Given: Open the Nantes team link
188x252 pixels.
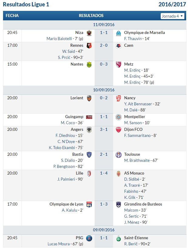Looking at the screenshot, I should click(x=77, y=64).
